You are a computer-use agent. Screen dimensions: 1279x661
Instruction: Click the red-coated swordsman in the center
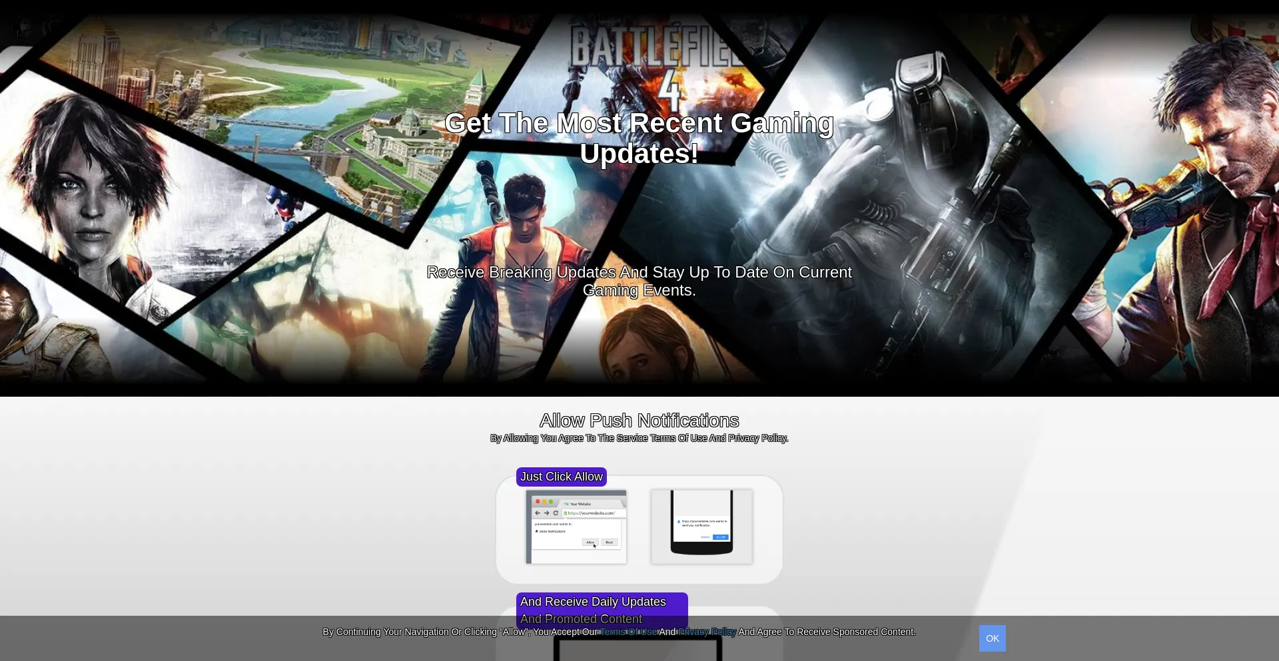[526, 240]
